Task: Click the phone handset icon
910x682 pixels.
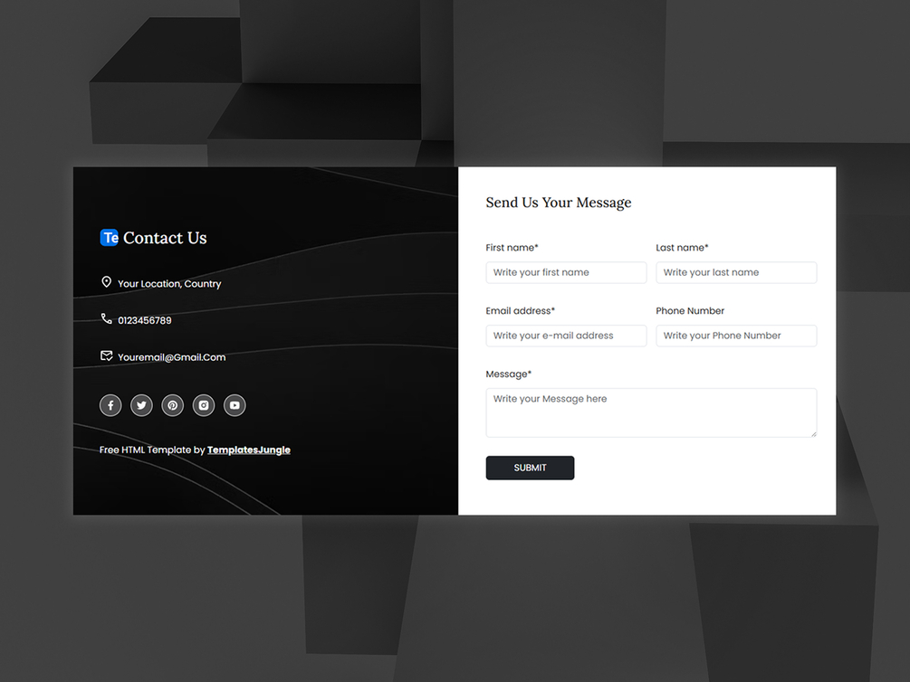Action: (x=106, y=318)
